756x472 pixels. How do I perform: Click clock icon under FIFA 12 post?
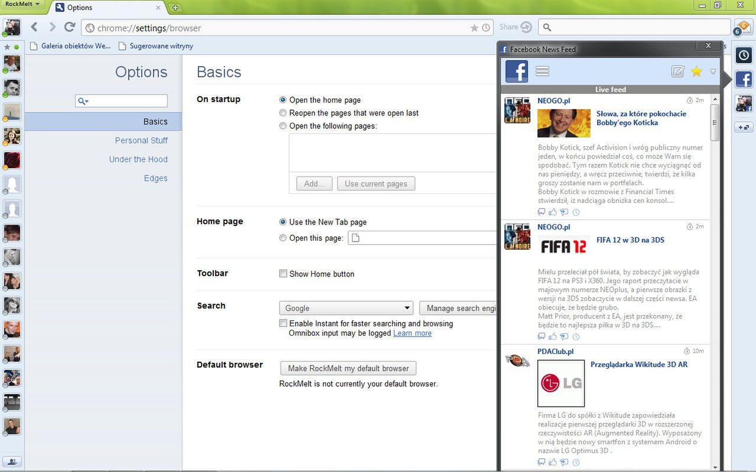[x=576, y=336]
